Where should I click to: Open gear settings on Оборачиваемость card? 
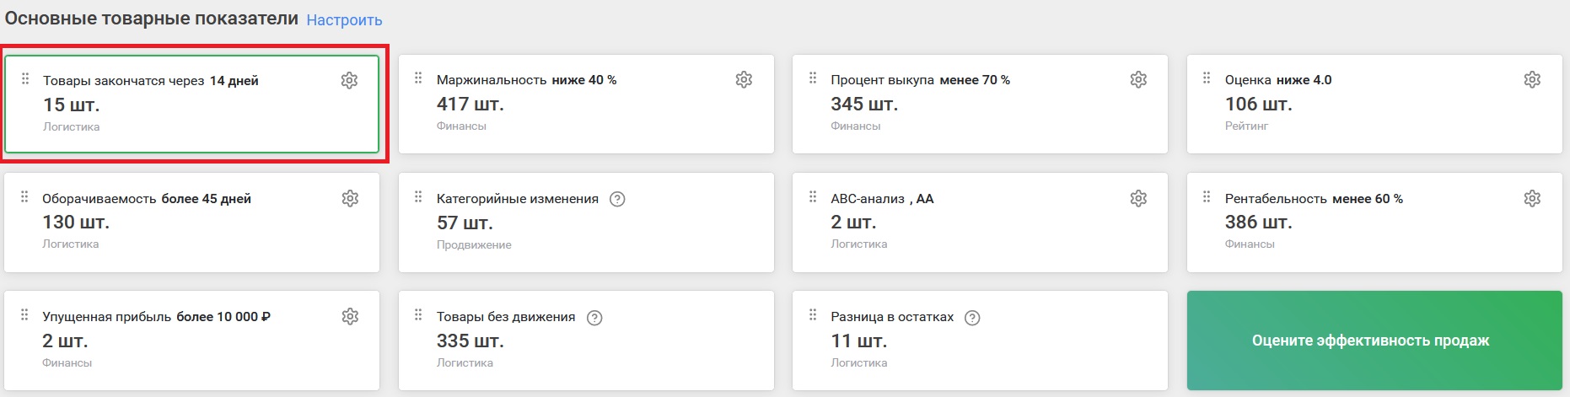[350, 198]
